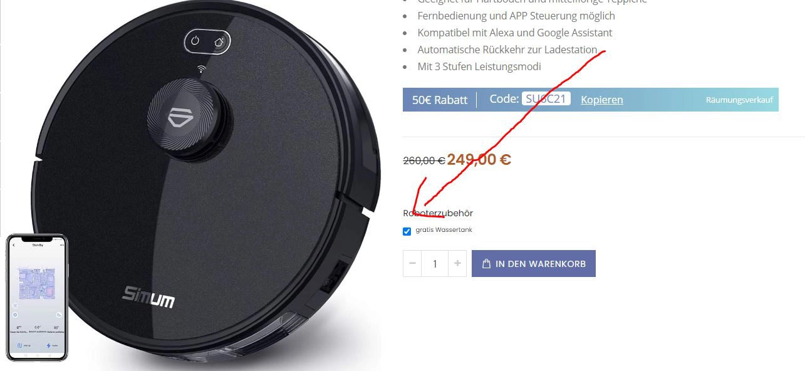Click the quantity input field showing 1
Viewport: 805px width, 371px height.
tap(435, 264)
